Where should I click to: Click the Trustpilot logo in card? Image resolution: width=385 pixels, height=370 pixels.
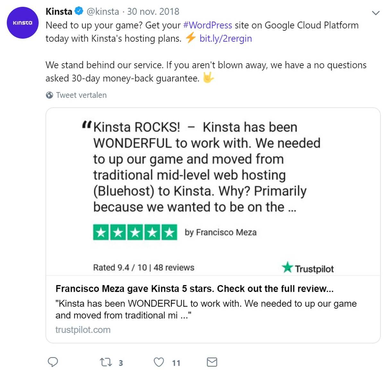(x=308, y=268)
